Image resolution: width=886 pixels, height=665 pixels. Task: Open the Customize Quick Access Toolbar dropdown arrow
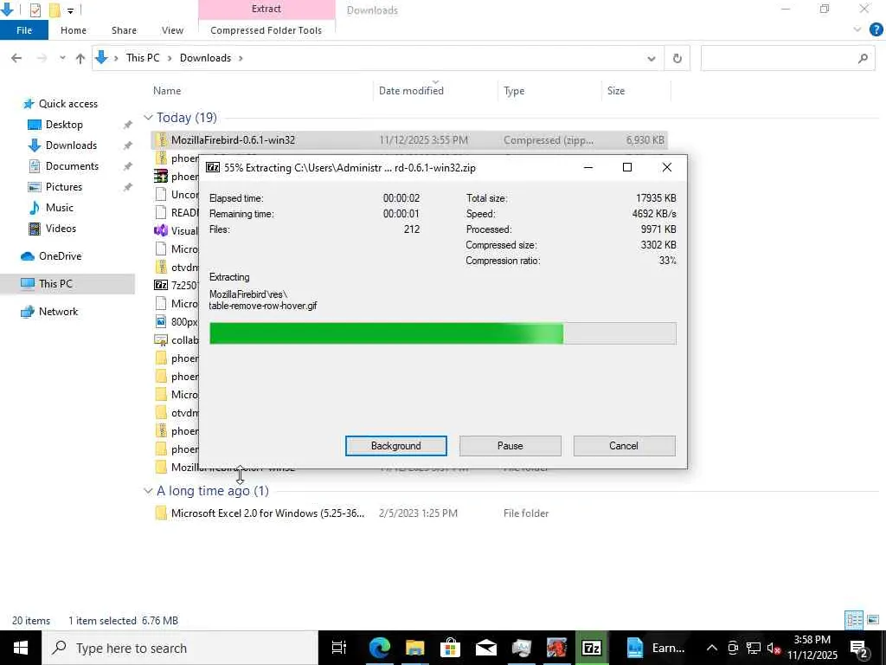tap(70, 10)
